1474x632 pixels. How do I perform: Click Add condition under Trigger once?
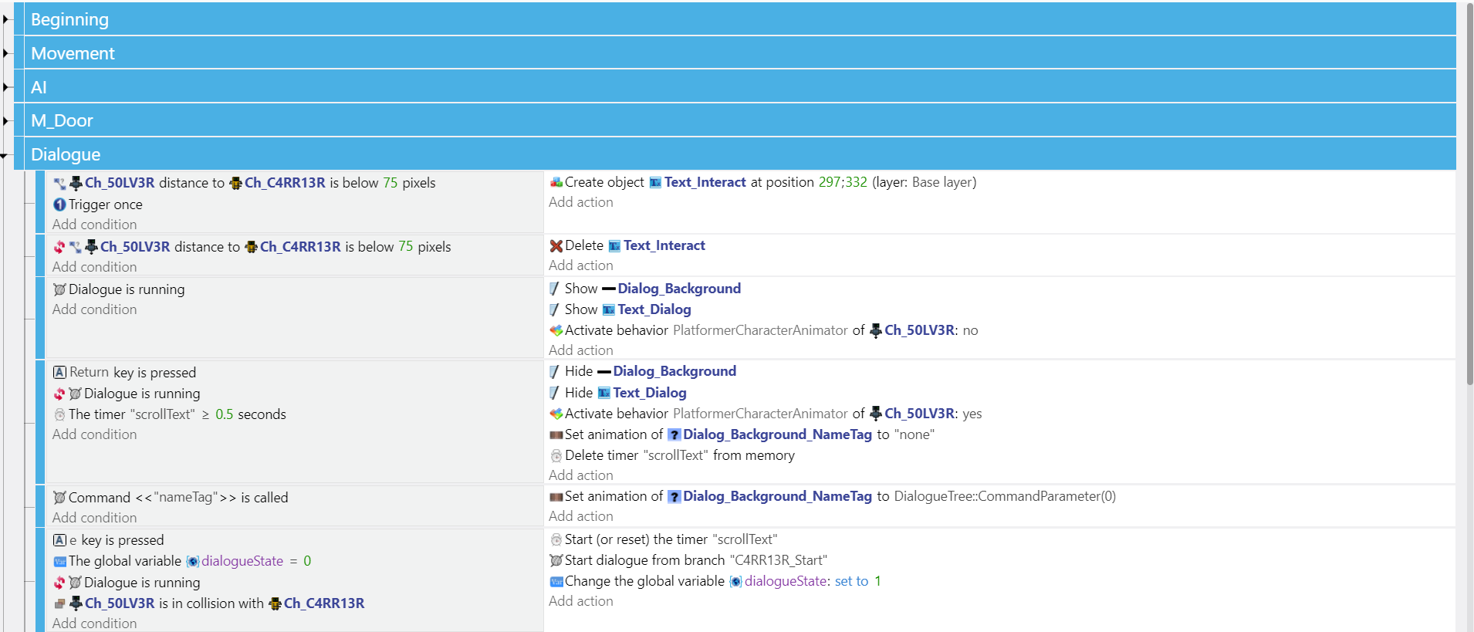[x=94, y=225]
